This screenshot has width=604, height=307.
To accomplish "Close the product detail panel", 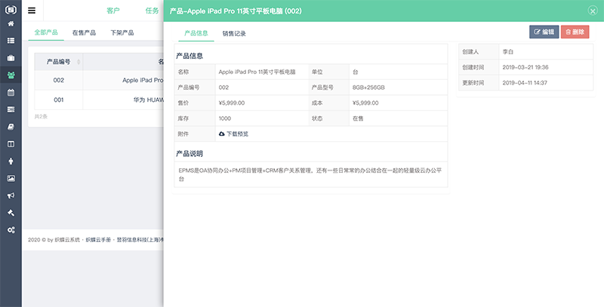I will (593, 11).
